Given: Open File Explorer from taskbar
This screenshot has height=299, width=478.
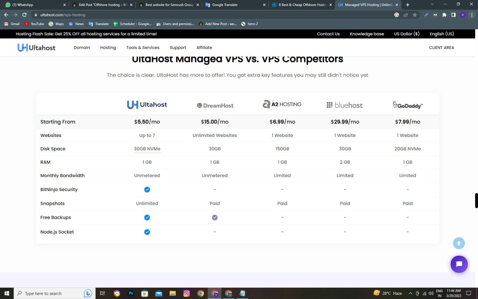Looking at the screenshot, I should tap(172, 293).
